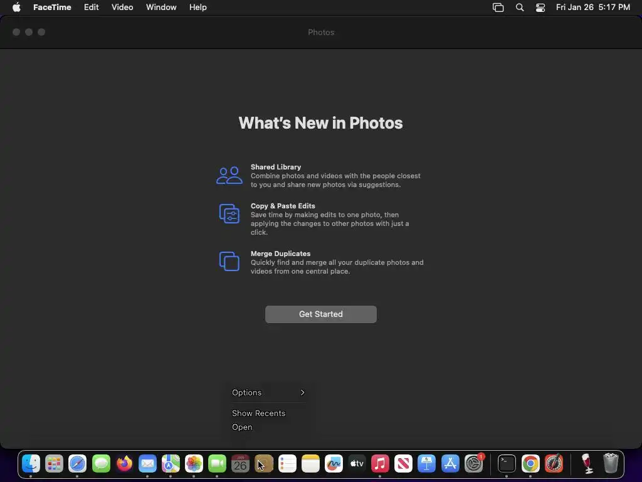
Task: Open Google Chrome from the dock
Action: [x=530, y=464]
